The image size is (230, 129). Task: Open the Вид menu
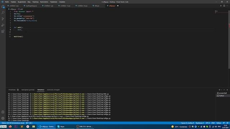tap(29, 2)
